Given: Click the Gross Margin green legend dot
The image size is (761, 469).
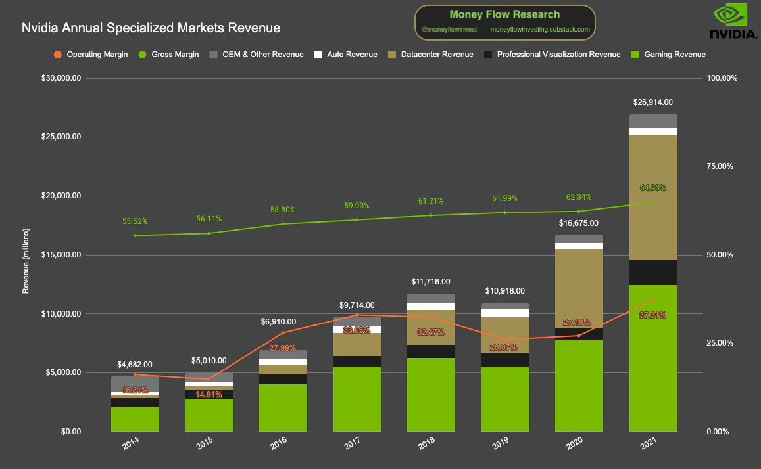Looking at the screenshot, I should click(142, 55).
